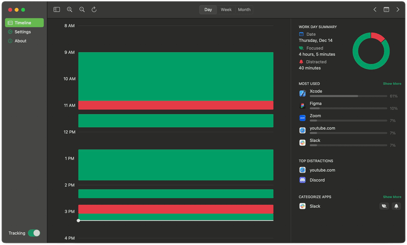Mark Slack as distracting with bell button

pyautogui.click(x=396, y=206)
